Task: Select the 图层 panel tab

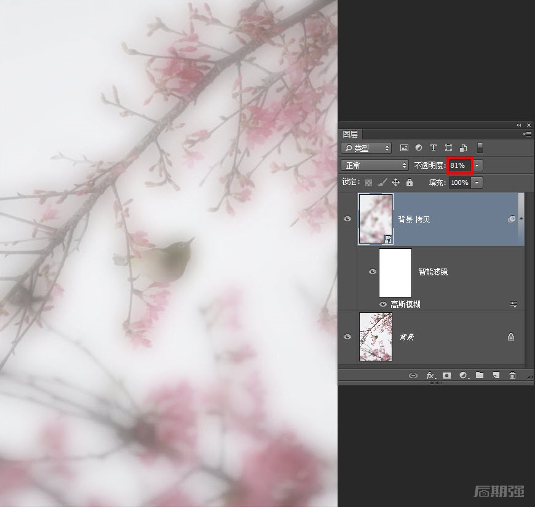Action: pyautogui.click(x=350, y=134)
